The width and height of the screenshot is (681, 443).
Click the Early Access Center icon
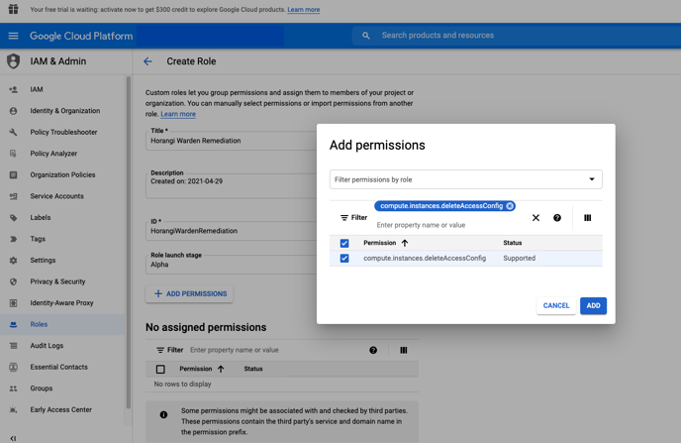(x=14, y=409)
